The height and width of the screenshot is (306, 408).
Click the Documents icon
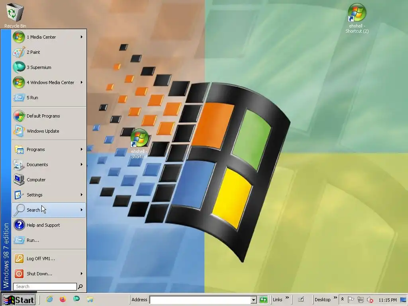pos(19,165)
